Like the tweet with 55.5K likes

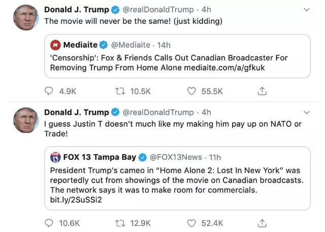tap(191, 91)
